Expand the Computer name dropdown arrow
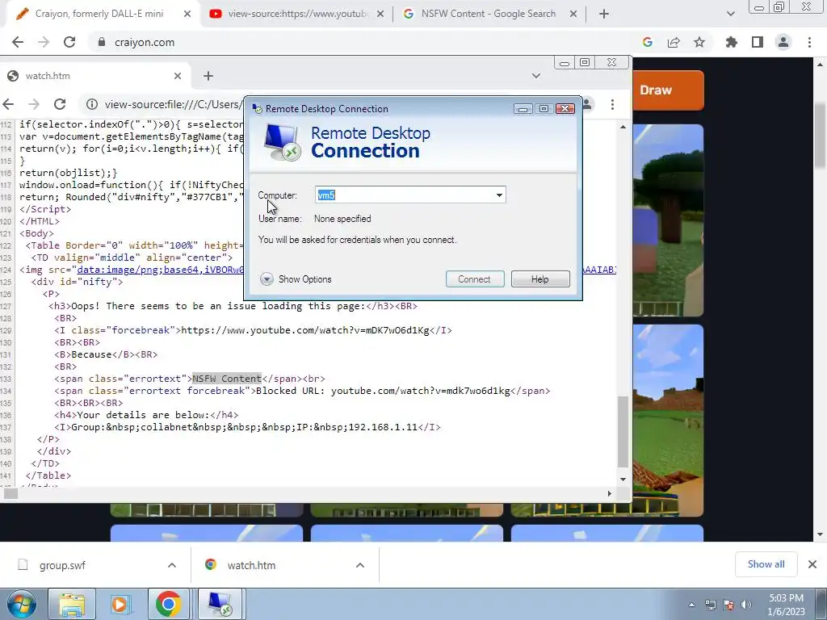Viewport: 827px width, 620px height. [x=499, y=195]
